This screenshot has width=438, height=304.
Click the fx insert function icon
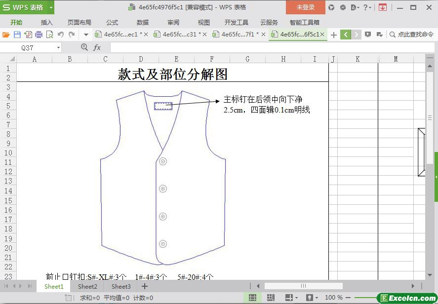click(x=97, y=47)
